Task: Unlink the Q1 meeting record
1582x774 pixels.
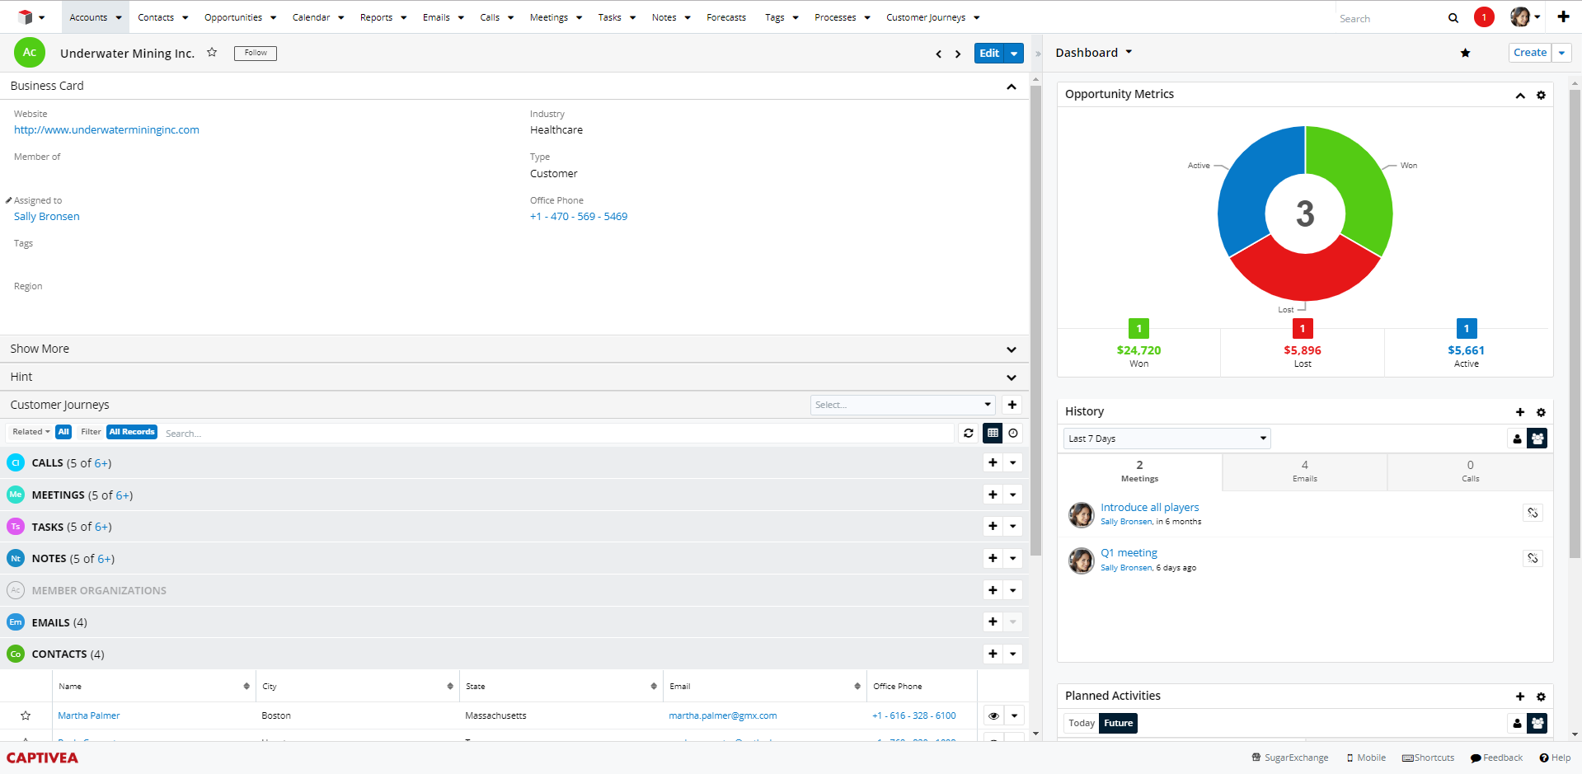Action: point(1533,558)
